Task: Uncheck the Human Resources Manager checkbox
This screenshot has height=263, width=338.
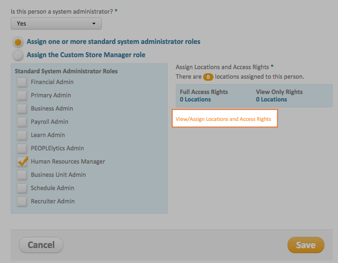Action: [x=22, y=162]
